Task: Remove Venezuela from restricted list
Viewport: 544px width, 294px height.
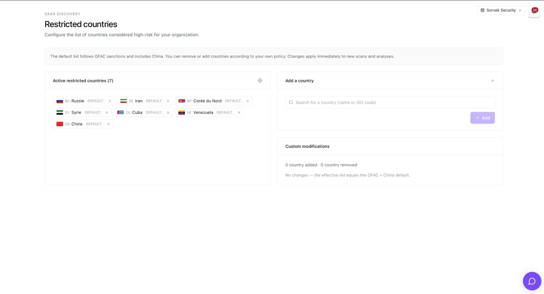Action: pyautogui.click(x=239, y=113)
